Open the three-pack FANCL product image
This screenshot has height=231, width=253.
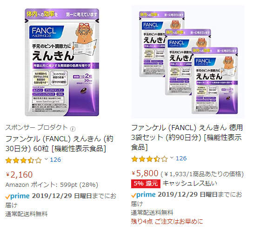188,62
